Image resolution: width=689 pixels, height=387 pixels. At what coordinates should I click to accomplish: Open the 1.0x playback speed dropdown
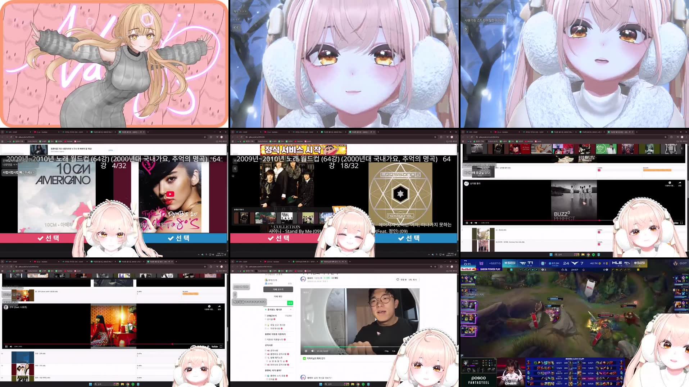click(394, 351)
